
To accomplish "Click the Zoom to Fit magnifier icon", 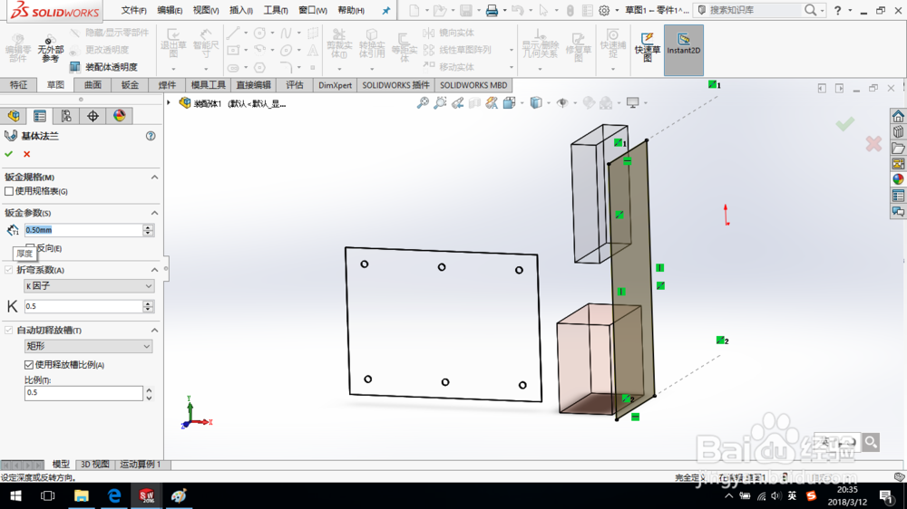I will [x=423, y=103].
